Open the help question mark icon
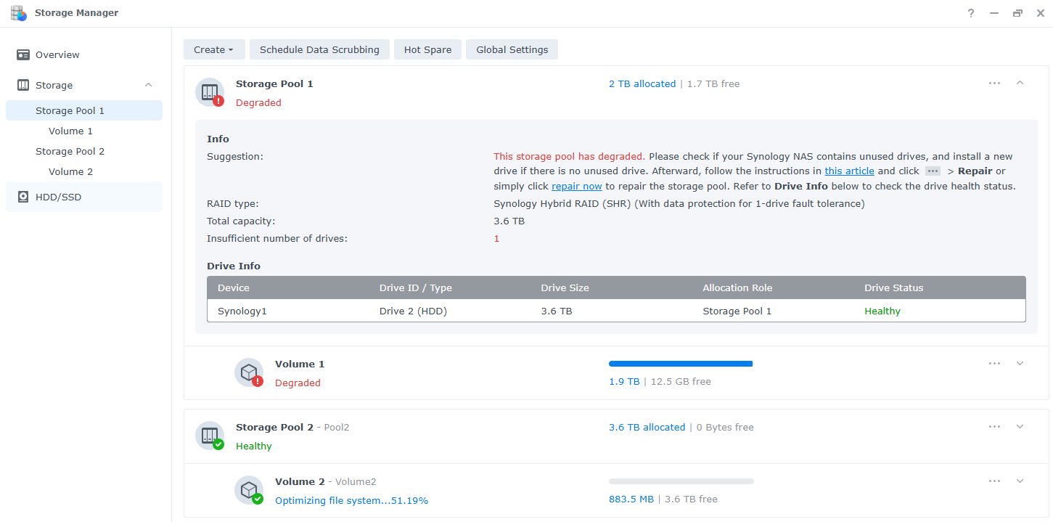This screenshot has height=522, width=1053. tap(971, 13)
